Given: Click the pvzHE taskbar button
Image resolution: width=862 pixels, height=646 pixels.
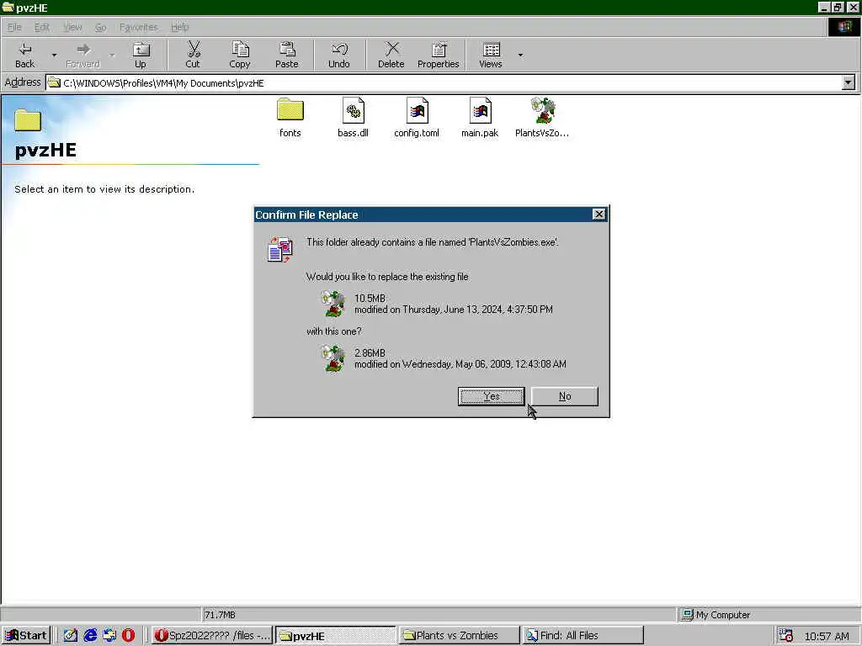Looking at the screenshot, I should pos(335,636).
